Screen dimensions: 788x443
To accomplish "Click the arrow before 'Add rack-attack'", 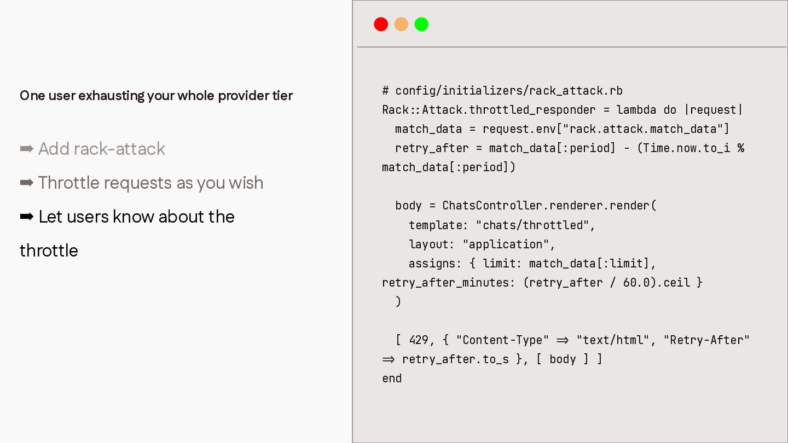I will (x=27, y=149).
